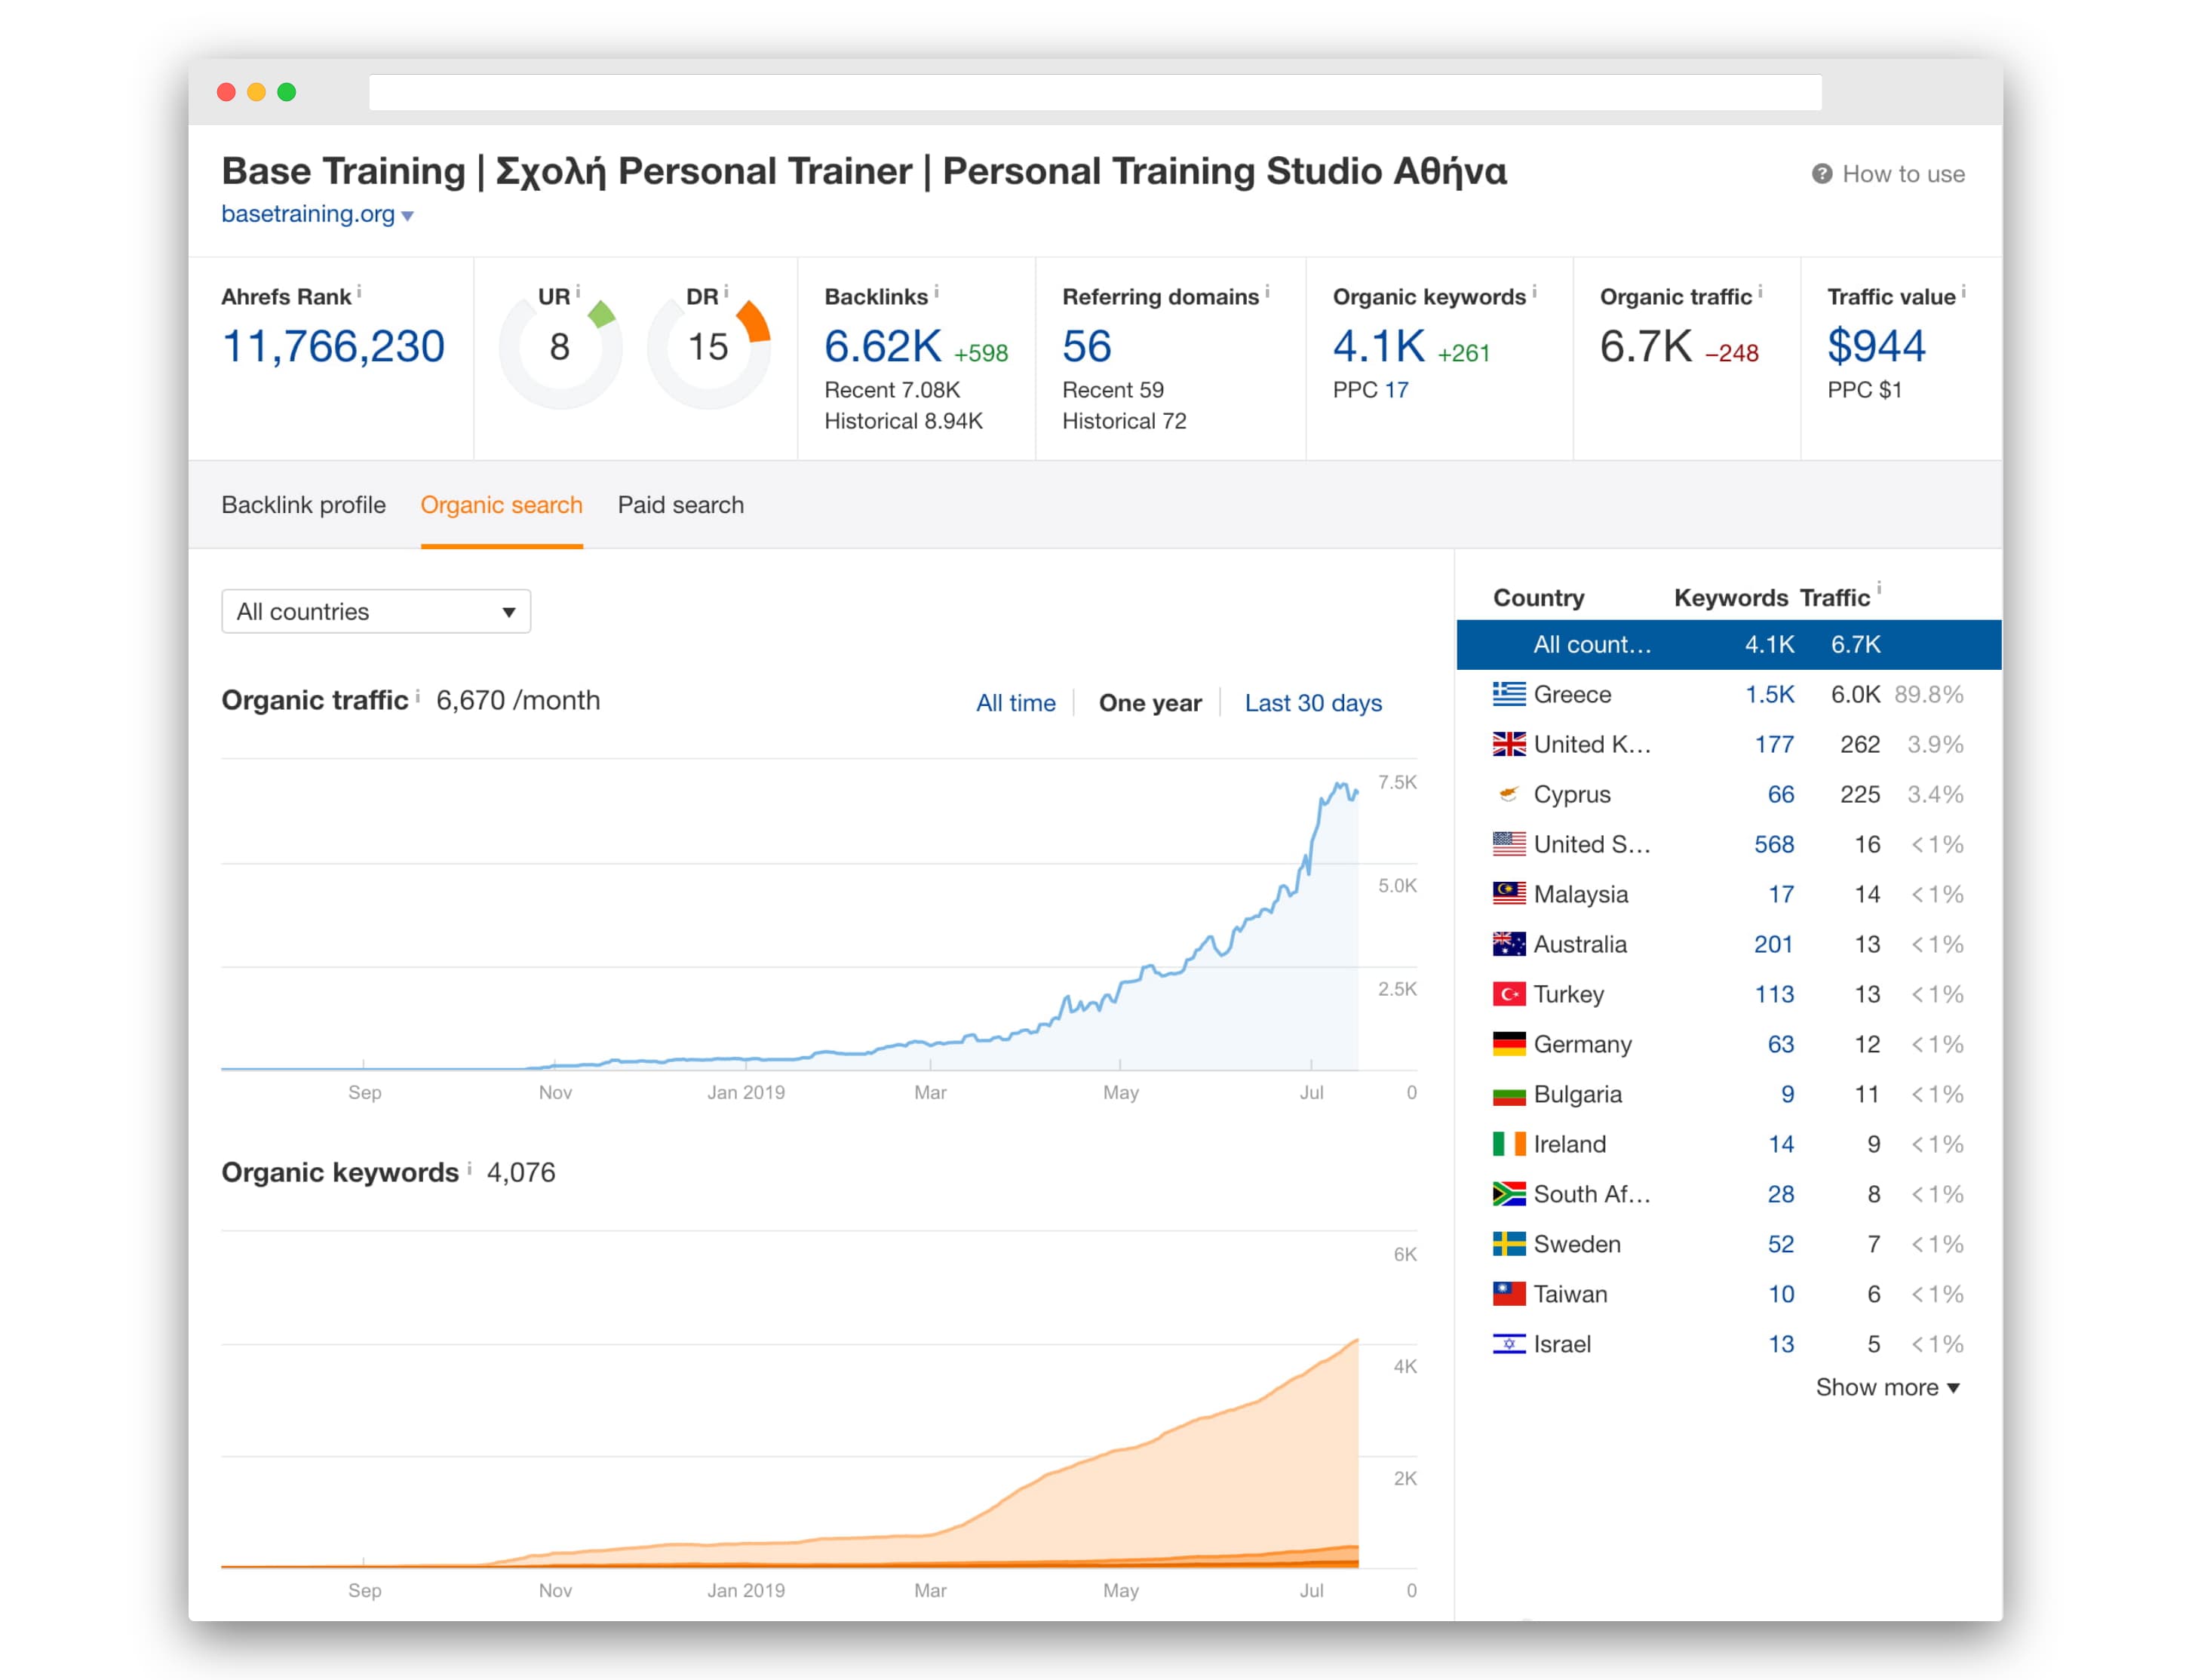Click the Country column header
Screen dimensions: 2192x1680
click(1538, 598)
